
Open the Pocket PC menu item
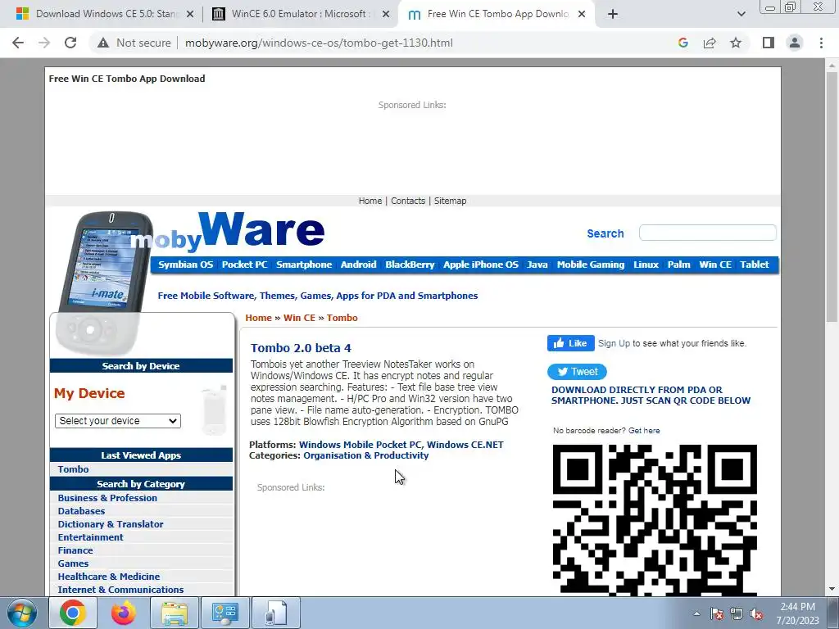(x=244, y=265)
